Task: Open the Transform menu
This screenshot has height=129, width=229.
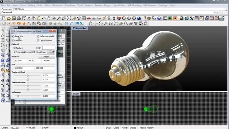Action: [x=70, y=5]
